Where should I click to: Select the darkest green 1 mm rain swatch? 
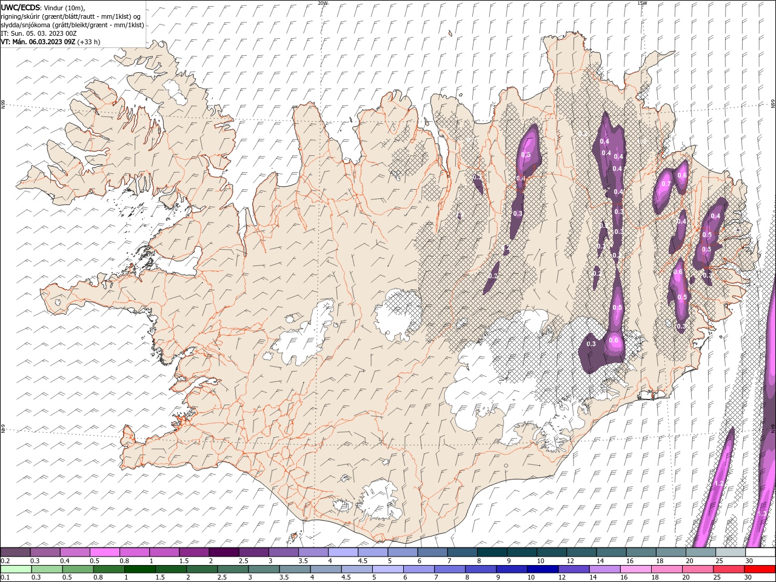139,569
